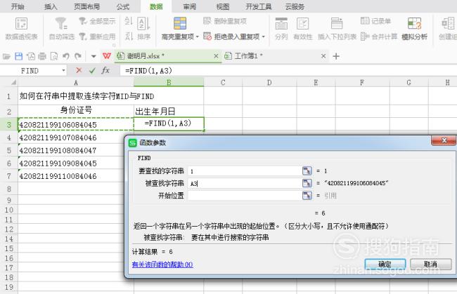Image resolution: width=457 pixels, height=294 pixels.
Task: Click the 高亮重复项 highlight duplicates icon
Action: pyautogui.click(x=180, y=23)
